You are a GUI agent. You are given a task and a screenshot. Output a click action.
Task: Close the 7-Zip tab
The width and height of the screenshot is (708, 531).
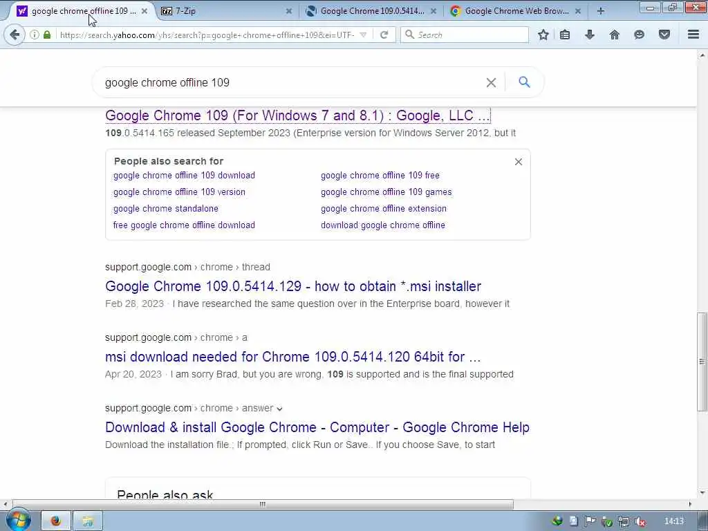289,11
